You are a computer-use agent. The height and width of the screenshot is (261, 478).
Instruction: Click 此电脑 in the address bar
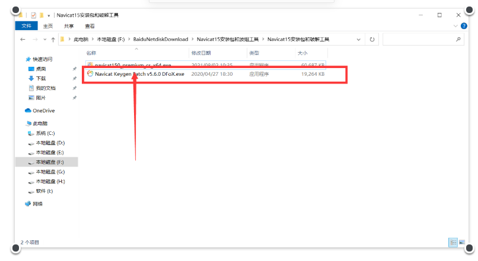[x=81, y=39]
